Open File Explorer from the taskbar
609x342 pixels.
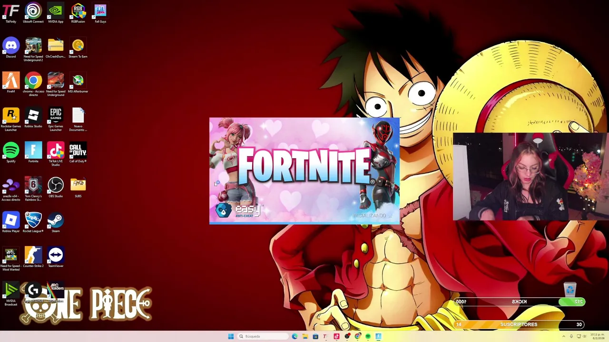point(305,336)
